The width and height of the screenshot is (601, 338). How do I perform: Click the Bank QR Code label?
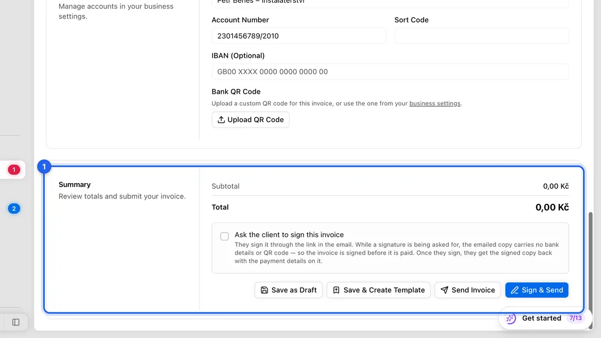(236, 92)
